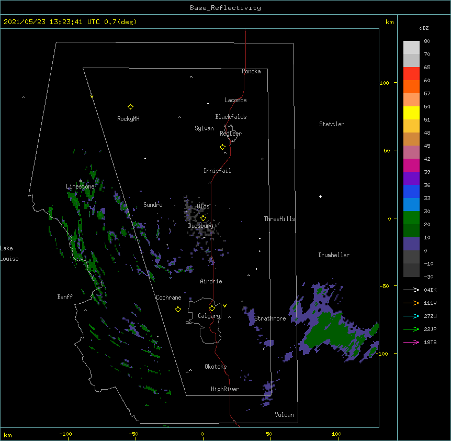This screenshot has height=441, width=451.
Task: Click the Innisfail label
Action: [217, 171]
